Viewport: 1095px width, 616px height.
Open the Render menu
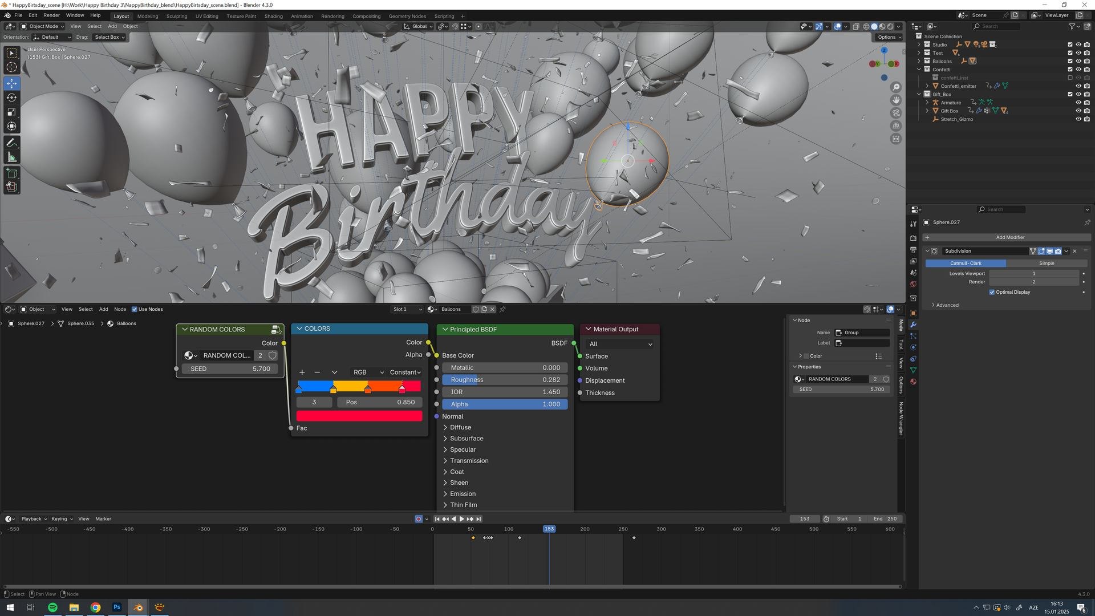[x=51, y=15]
